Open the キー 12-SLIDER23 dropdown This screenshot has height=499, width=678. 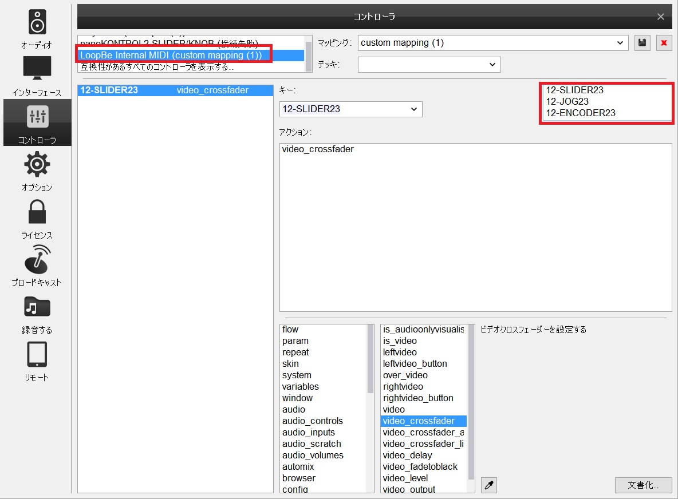point(350,109)
